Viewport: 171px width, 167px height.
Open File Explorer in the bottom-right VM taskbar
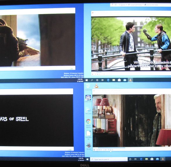point(146,159)
